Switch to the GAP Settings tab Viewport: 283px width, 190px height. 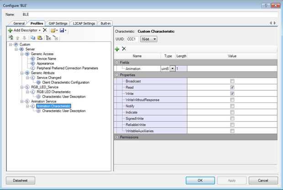pos(58,23)
